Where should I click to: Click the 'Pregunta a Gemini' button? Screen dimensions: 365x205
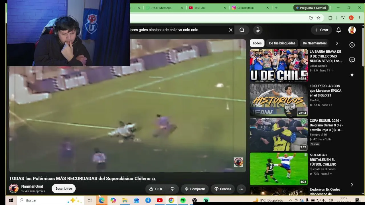pos(311,8)
